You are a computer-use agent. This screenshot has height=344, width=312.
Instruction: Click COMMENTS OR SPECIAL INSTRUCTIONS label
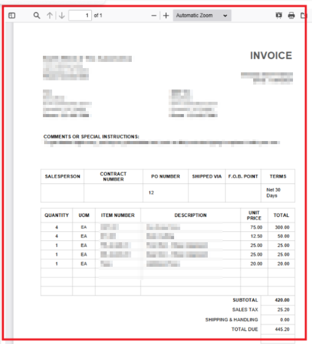91,137
